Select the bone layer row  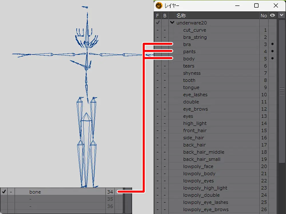35,192
